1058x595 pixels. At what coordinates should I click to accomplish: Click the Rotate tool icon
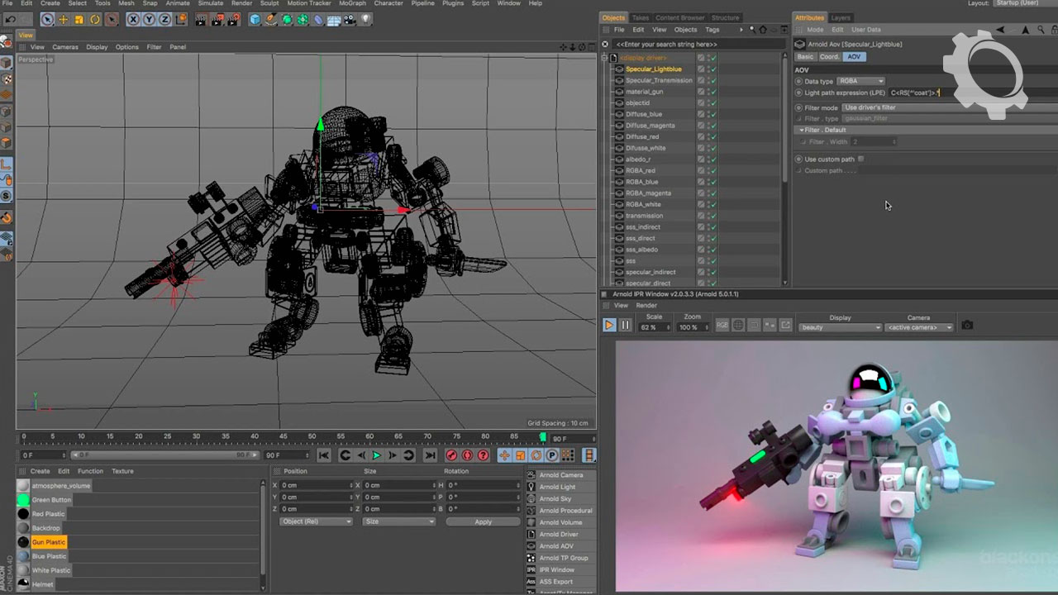coord(95,19)
